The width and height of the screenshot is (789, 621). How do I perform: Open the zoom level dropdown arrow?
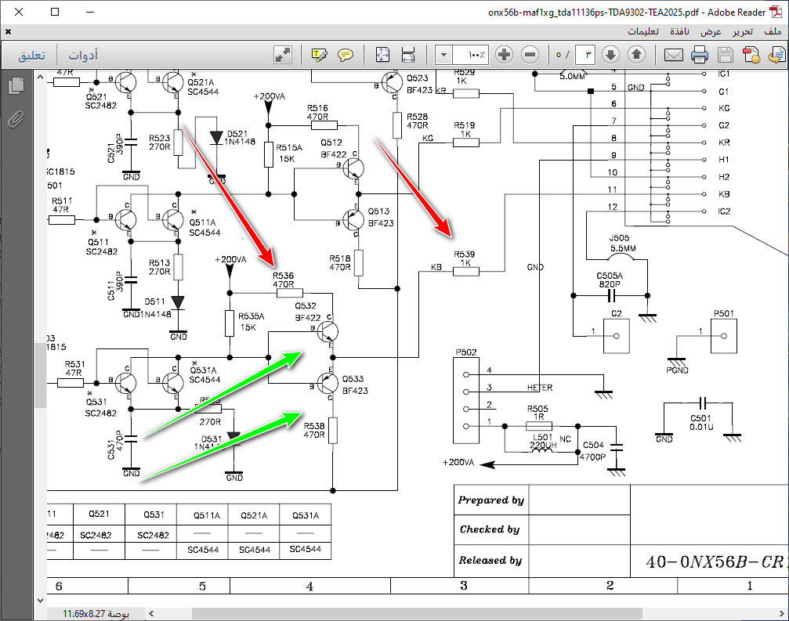click(x=443, y=55)
